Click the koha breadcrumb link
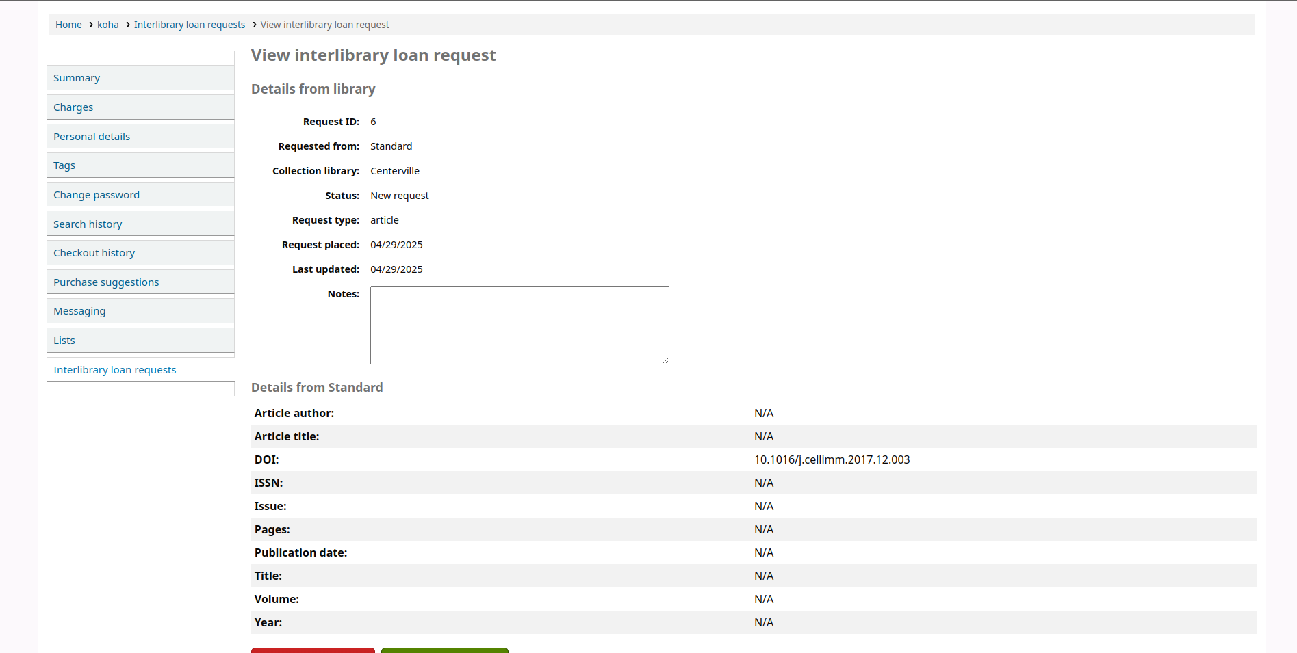The width and height of the screenshot is (1297, 653). pyautogui.click(x=107, y=25)
